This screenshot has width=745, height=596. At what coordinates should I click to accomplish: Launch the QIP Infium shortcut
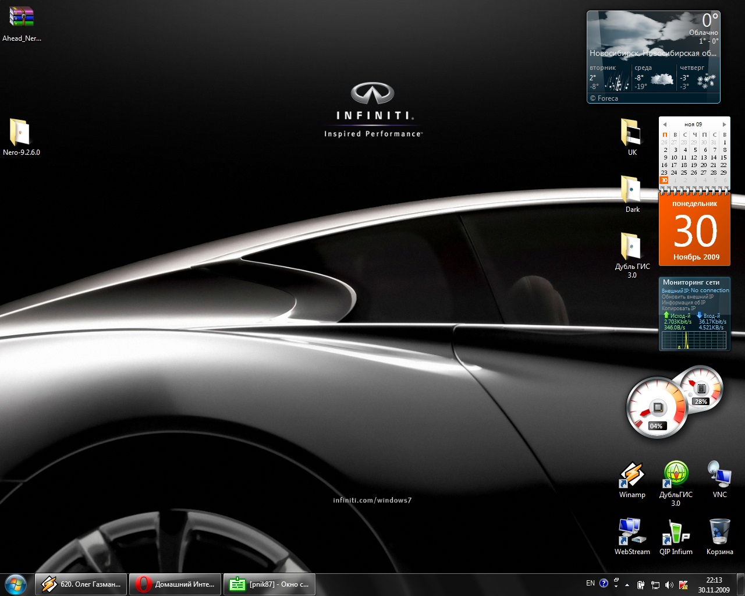coord(676,537)
